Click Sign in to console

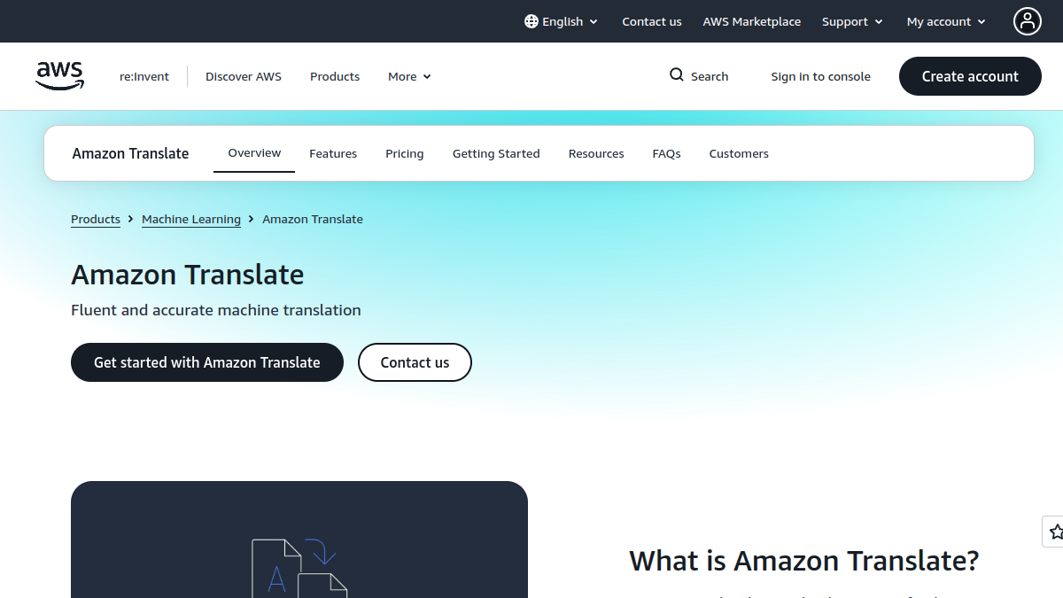pos(820,76)
